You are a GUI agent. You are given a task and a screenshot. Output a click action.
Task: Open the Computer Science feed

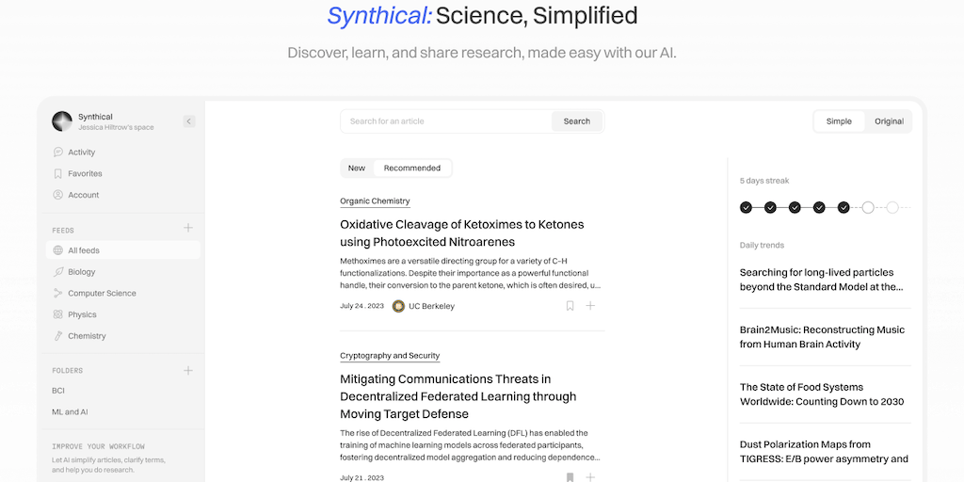click(102, 294)
